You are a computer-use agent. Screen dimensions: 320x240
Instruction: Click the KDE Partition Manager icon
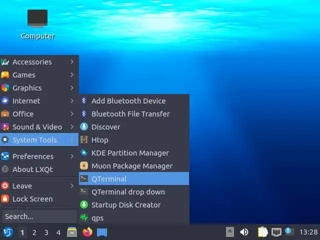coord(84,153)
